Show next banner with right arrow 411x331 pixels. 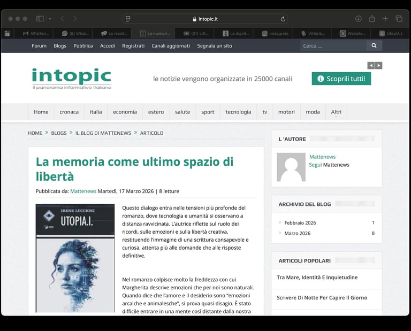click(x=378, y=65)
